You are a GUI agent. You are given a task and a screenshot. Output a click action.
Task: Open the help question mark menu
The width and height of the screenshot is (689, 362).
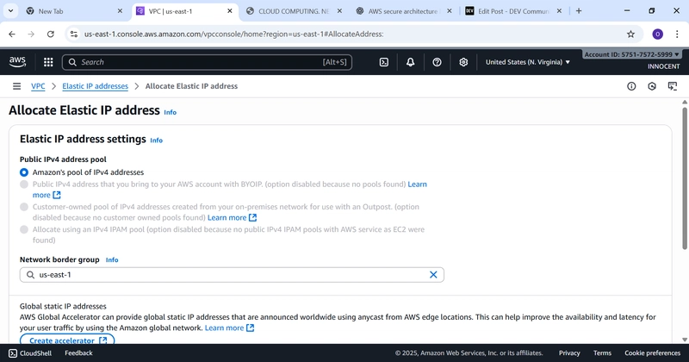[437, 62]
